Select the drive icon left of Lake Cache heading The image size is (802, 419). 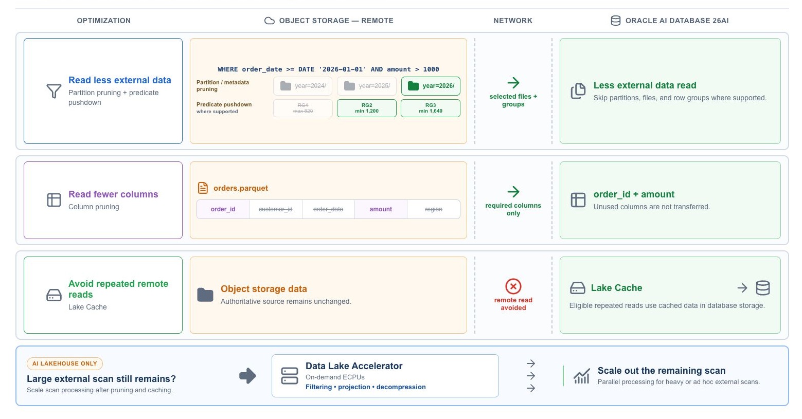pos(578,288)
